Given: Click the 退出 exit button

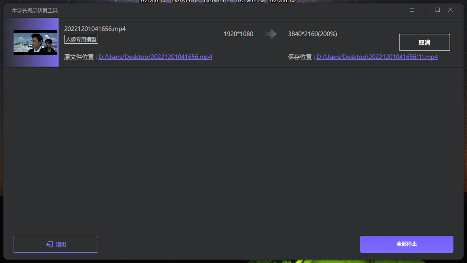Looking at the screenshot, I should pos(56,244).
